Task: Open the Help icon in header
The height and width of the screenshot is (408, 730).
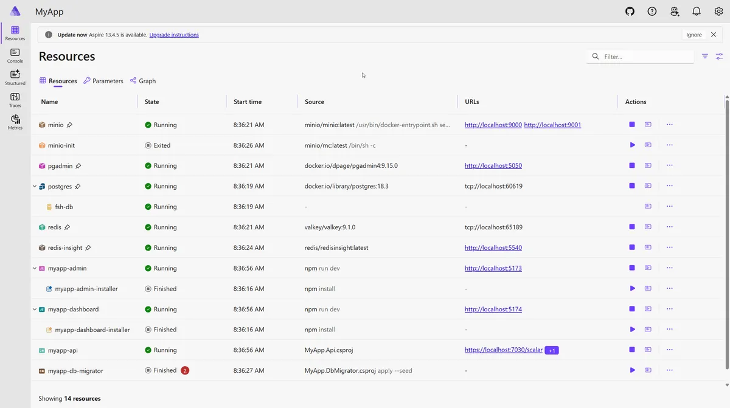Action: click(x=652, y=11)
